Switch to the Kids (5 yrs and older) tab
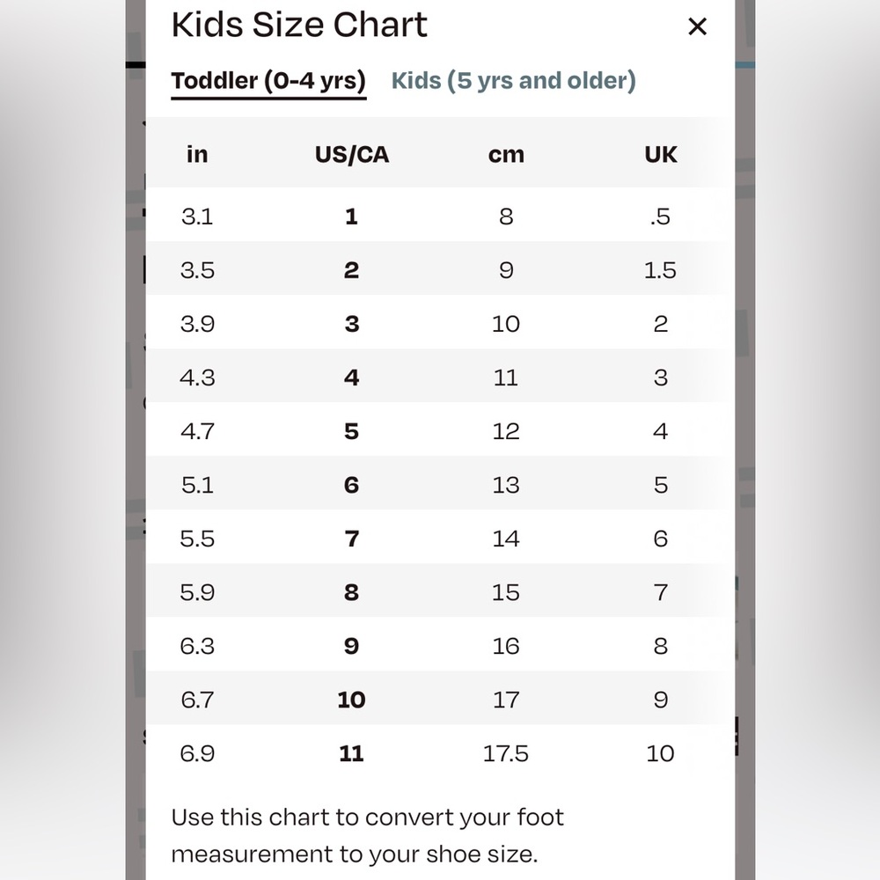This screenshot has width=880, height=880. coord(513,80)
